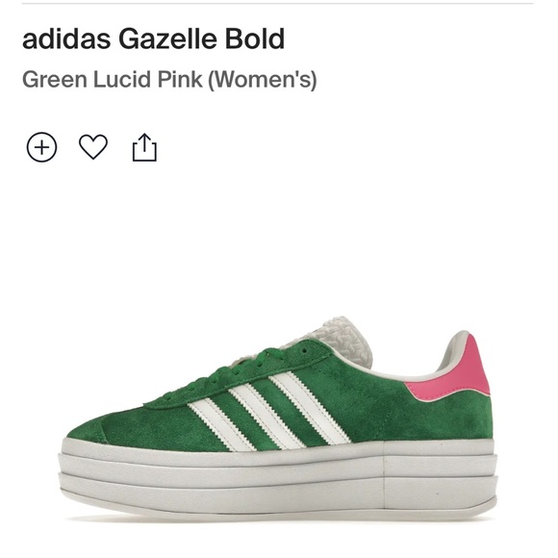
Task: Click the word Gazelle in the heading
Action: pos(167,38)
